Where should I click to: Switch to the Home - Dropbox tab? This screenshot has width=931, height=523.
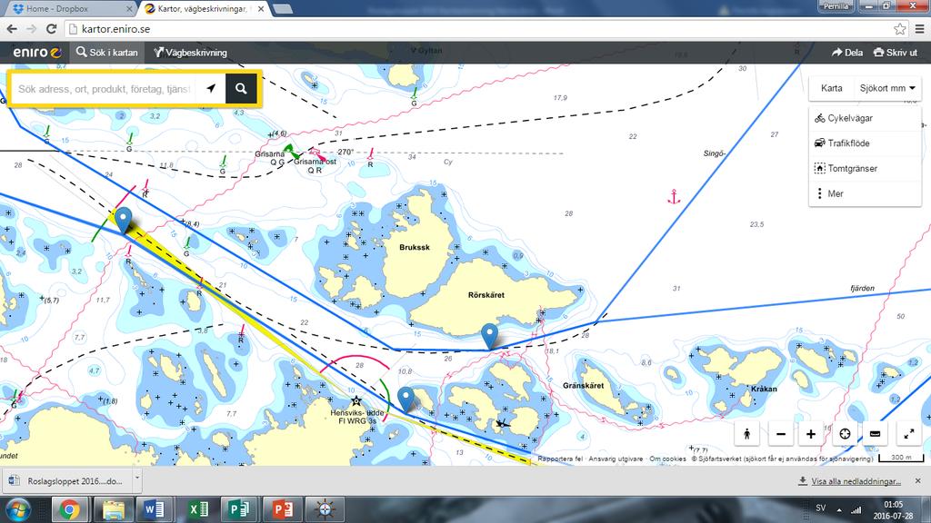tap(70, 9)
